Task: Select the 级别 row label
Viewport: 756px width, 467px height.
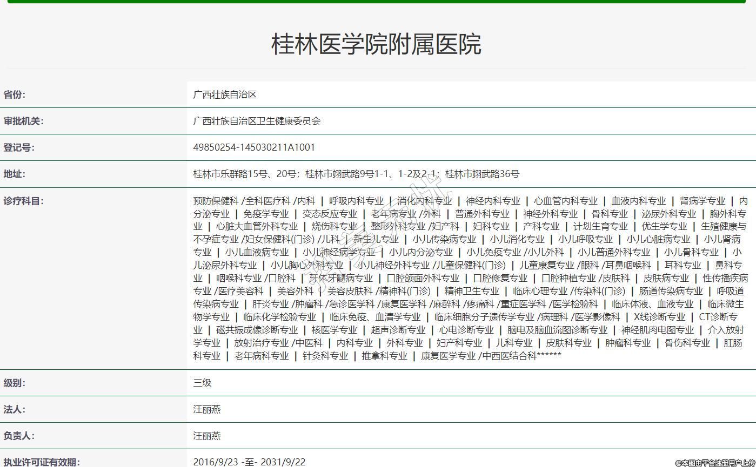Action: (15, 383)
